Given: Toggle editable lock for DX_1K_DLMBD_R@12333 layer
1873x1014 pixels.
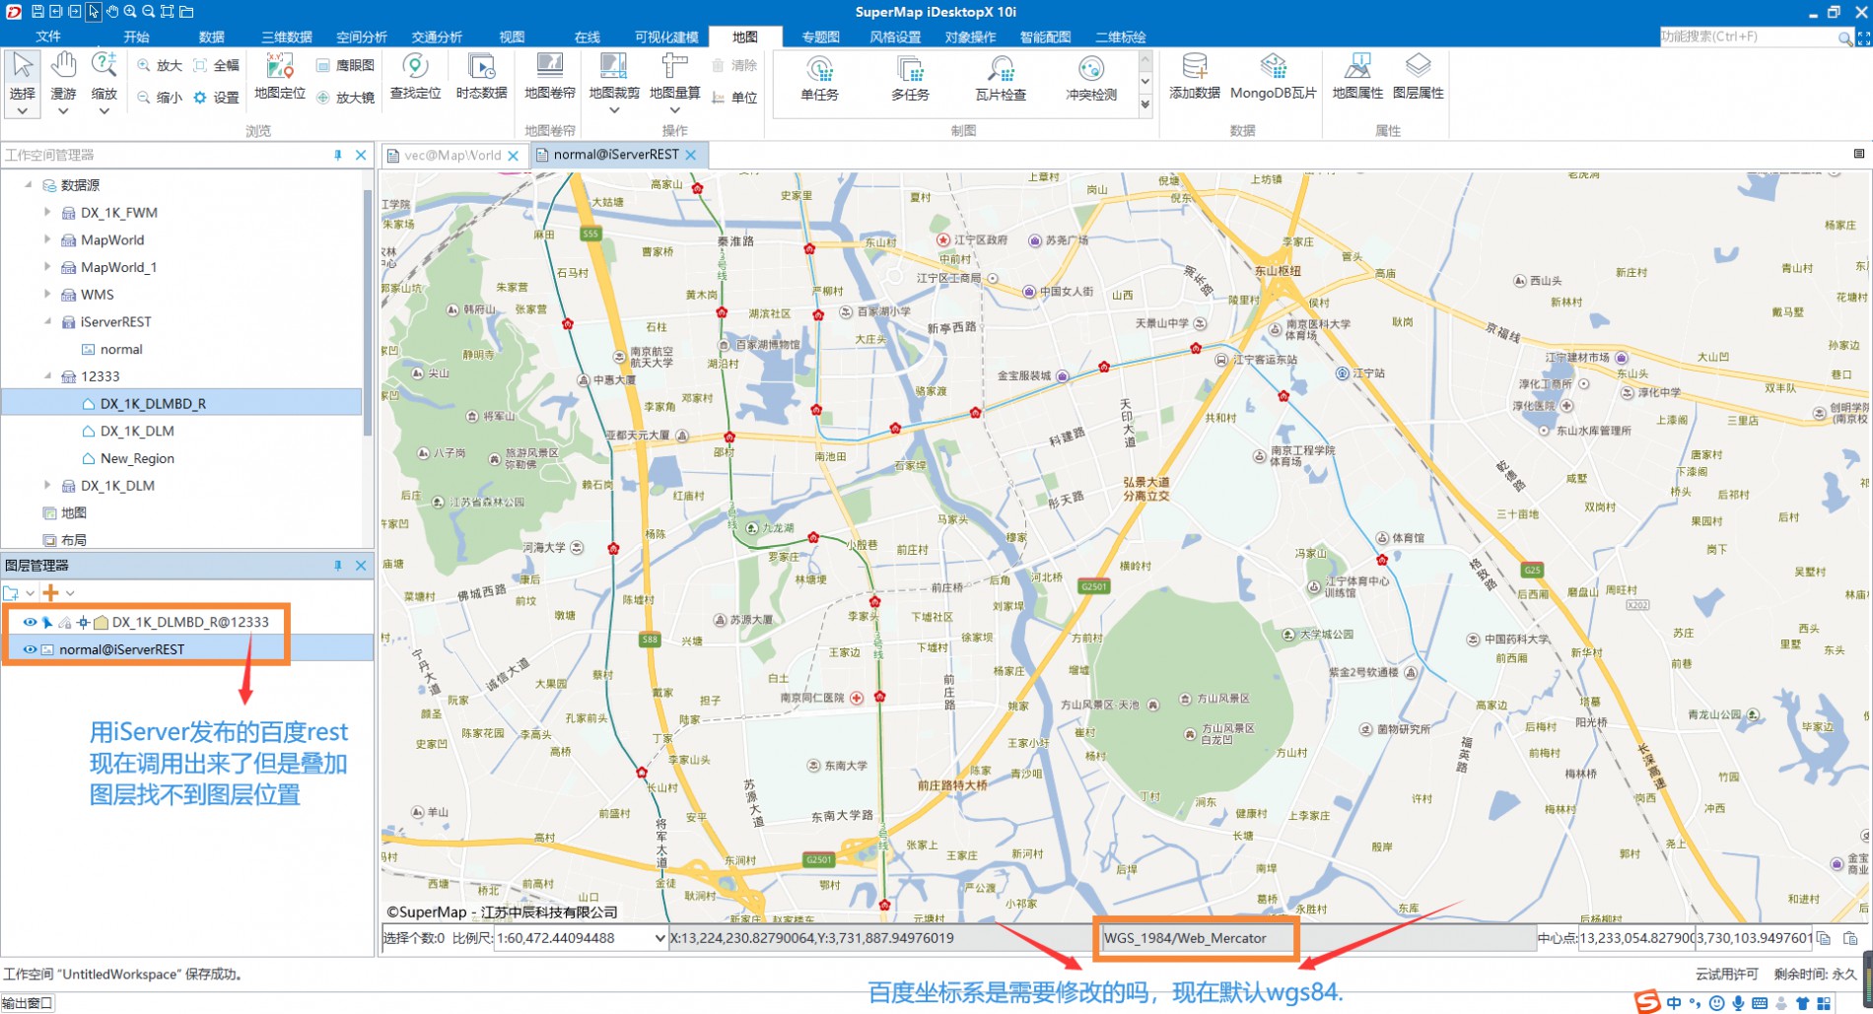Looking at the screenshot, I should pyautogui.click(x=64, y=622).
